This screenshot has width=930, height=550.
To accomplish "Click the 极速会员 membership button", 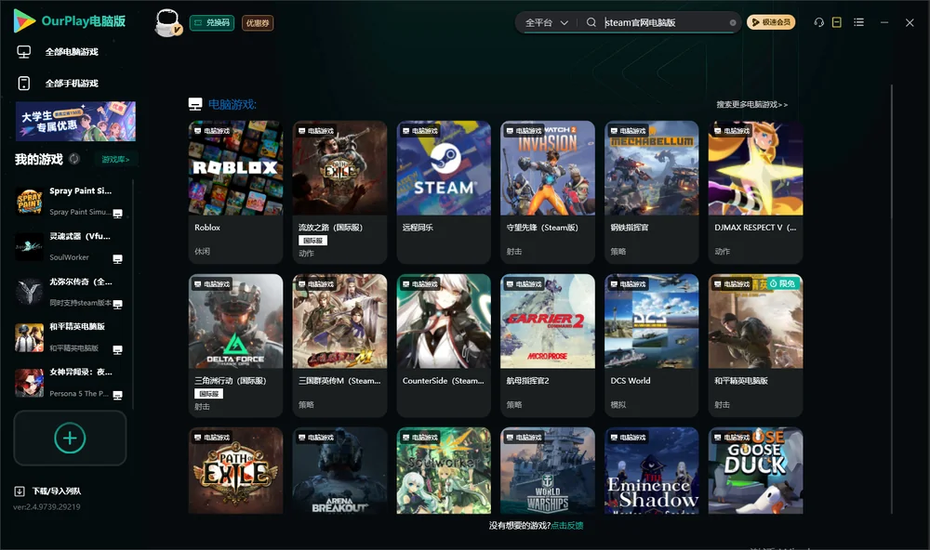I will coord(770,22).
